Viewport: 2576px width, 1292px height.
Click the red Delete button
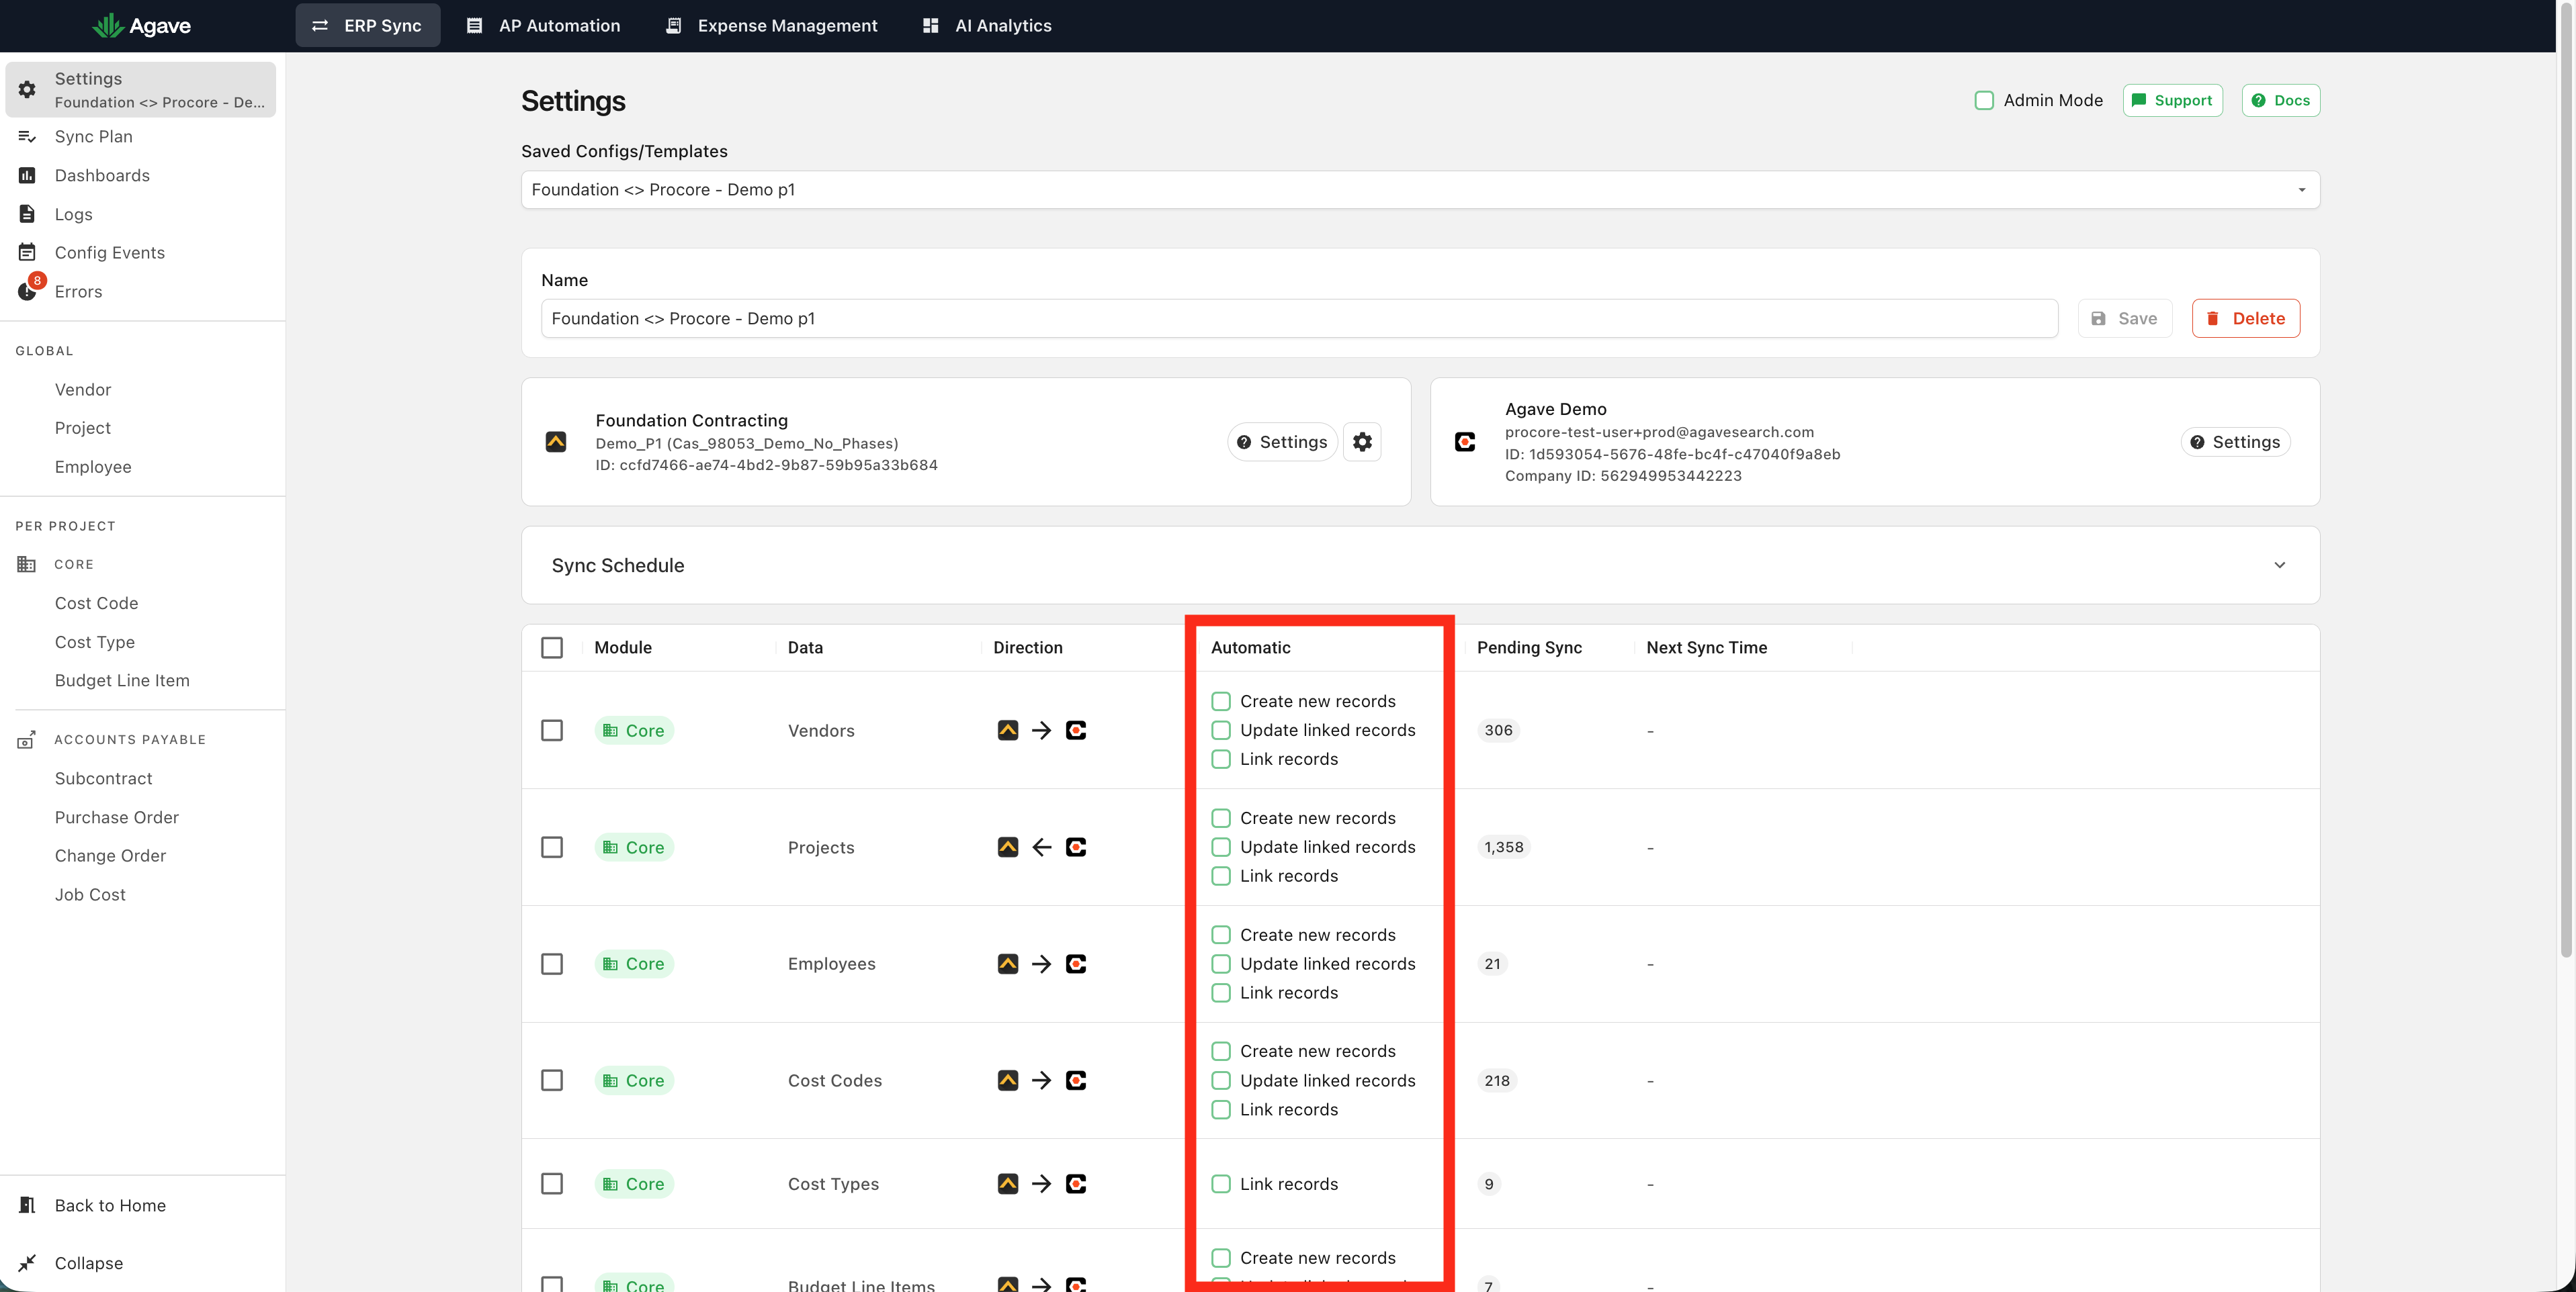tap(2245, 318)
